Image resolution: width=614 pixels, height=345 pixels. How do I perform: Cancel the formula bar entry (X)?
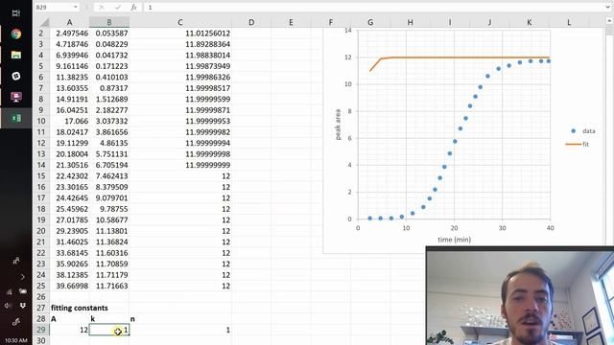click(102, 7)
